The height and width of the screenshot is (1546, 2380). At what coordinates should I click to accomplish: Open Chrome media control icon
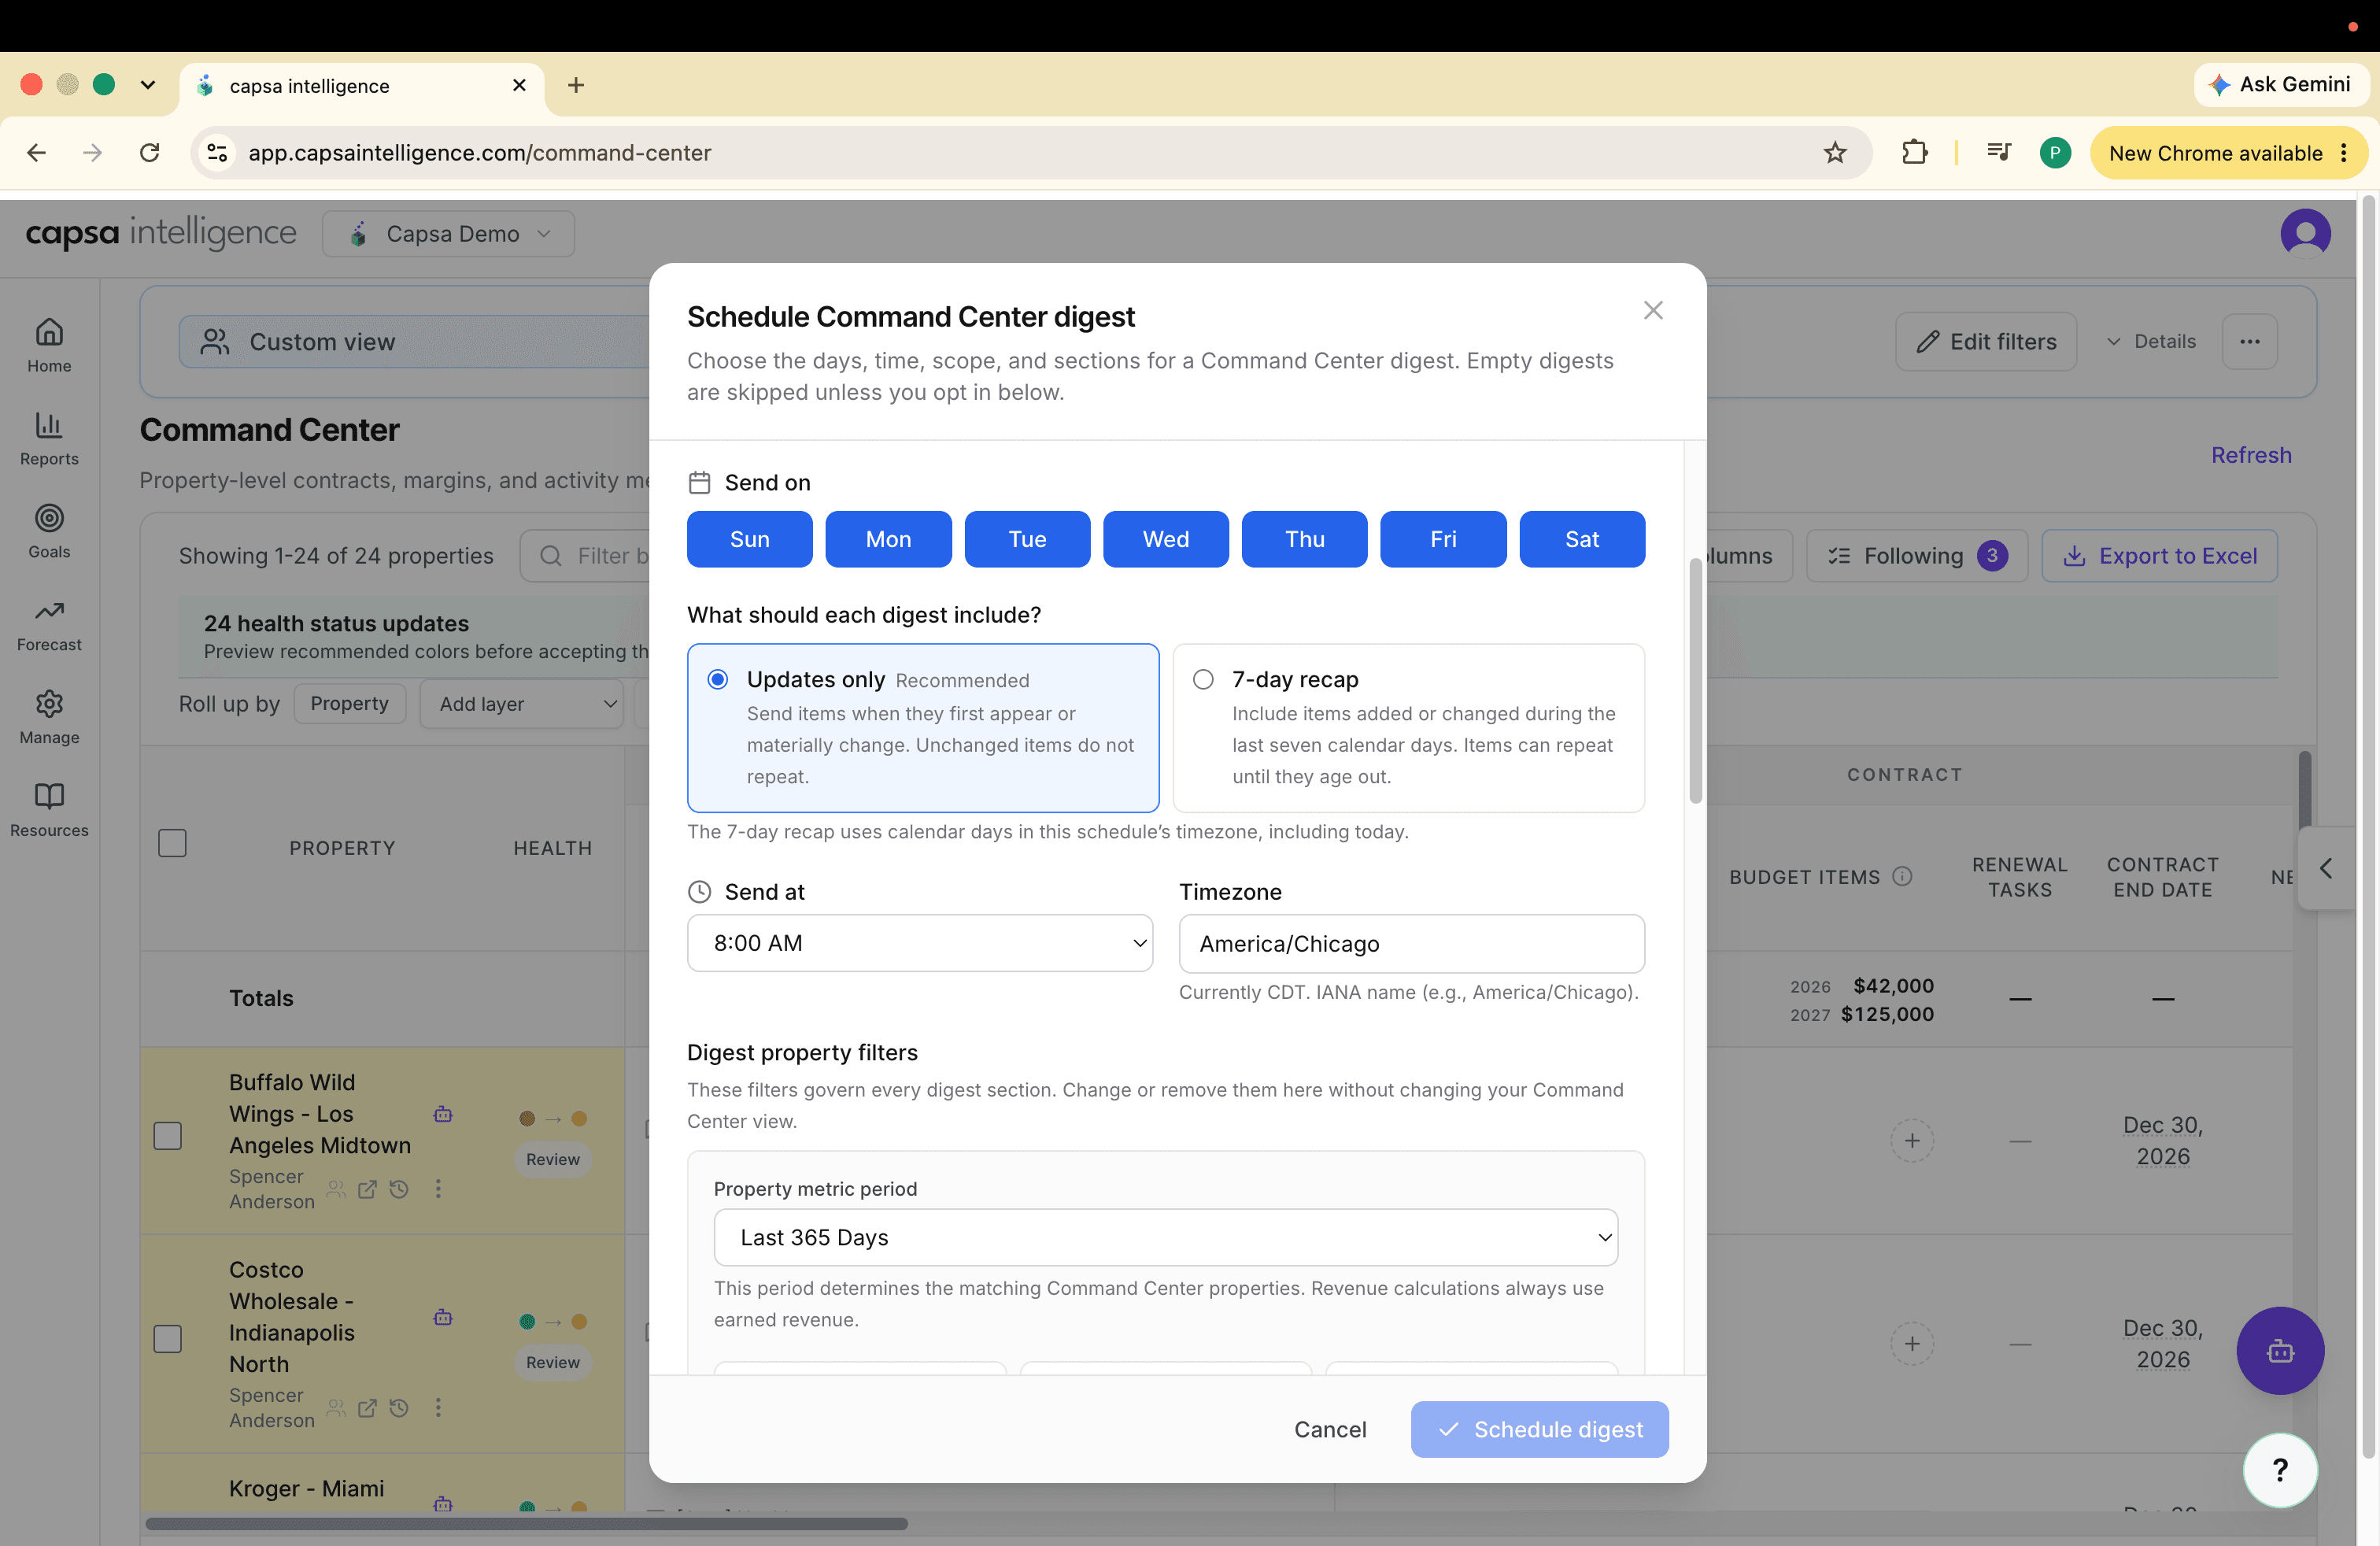(x=1998, y=152)
